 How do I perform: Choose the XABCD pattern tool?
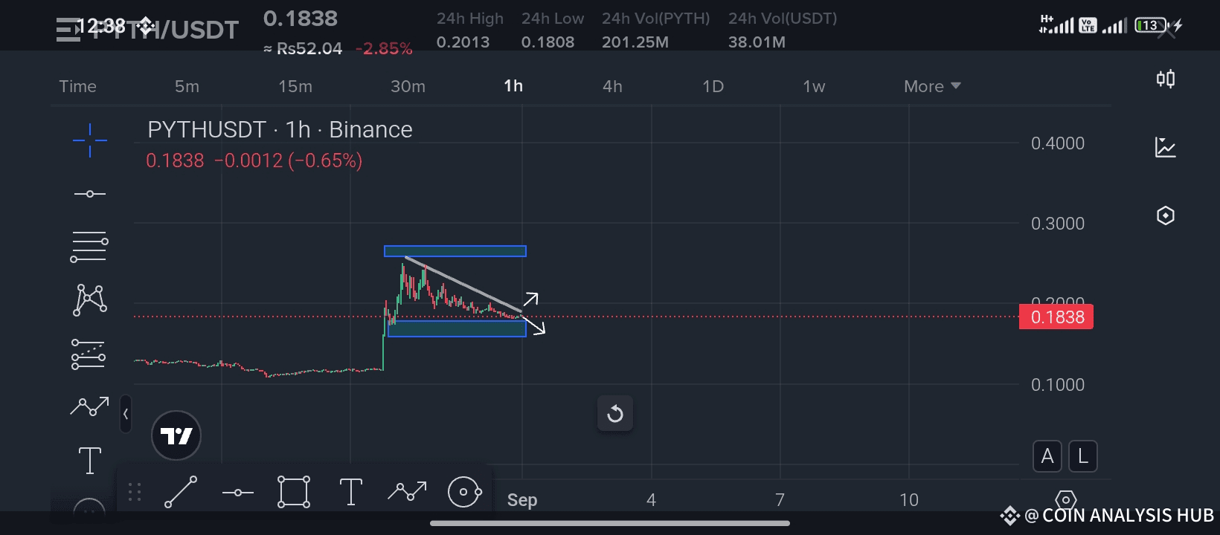[90, 300]
